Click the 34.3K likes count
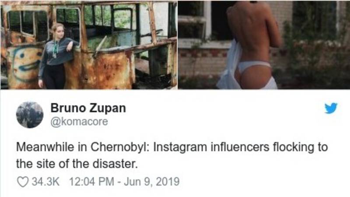 point(45,182)
